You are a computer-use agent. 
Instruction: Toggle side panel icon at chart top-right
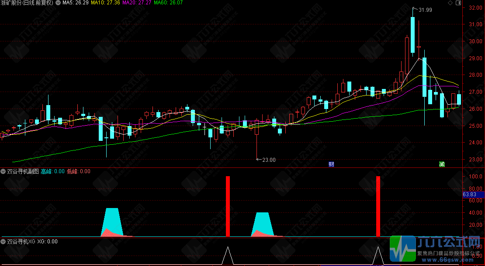coord(458,3)
